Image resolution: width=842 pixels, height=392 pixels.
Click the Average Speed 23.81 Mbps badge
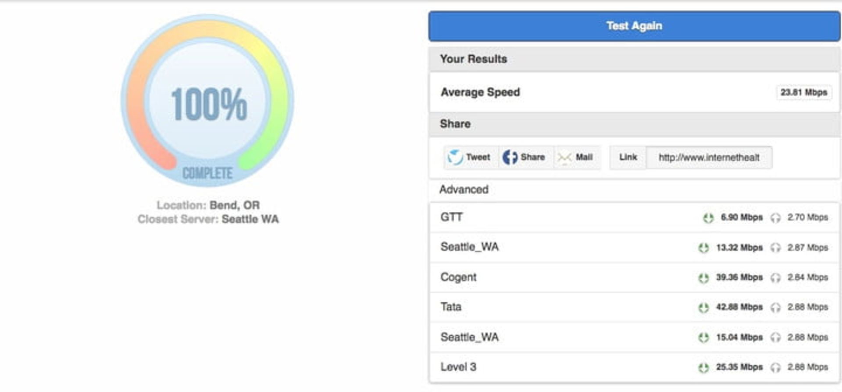click(x=803, y=92)
